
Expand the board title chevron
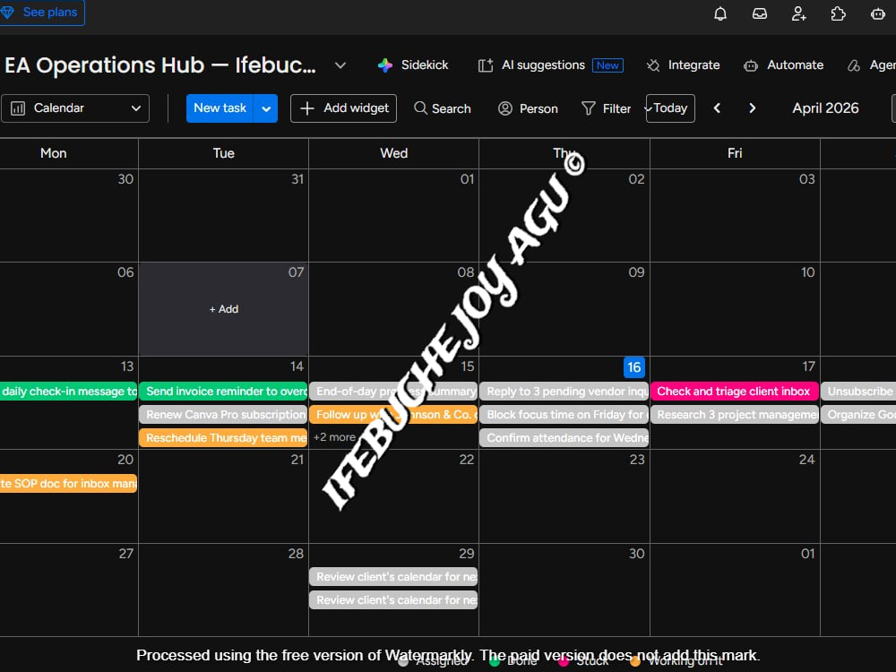[x=340, y=65]
